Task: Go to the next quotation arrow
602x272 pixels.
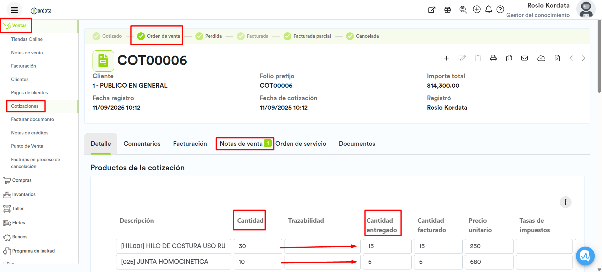Action: [x=583, y=58]
